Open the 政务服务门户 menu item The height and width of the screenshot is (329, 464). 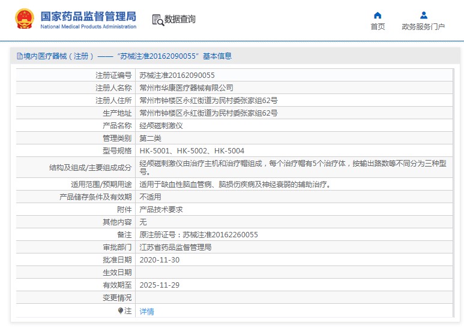(x=423, y=27)
